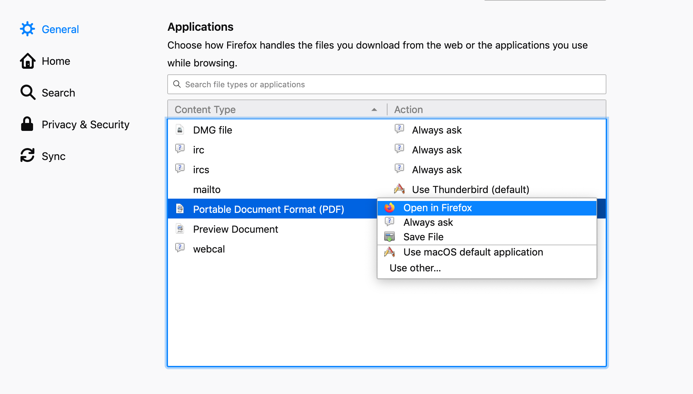Click the Action column header
The height and width of the screenshot is (394, 693).
(x=497, y=109)
